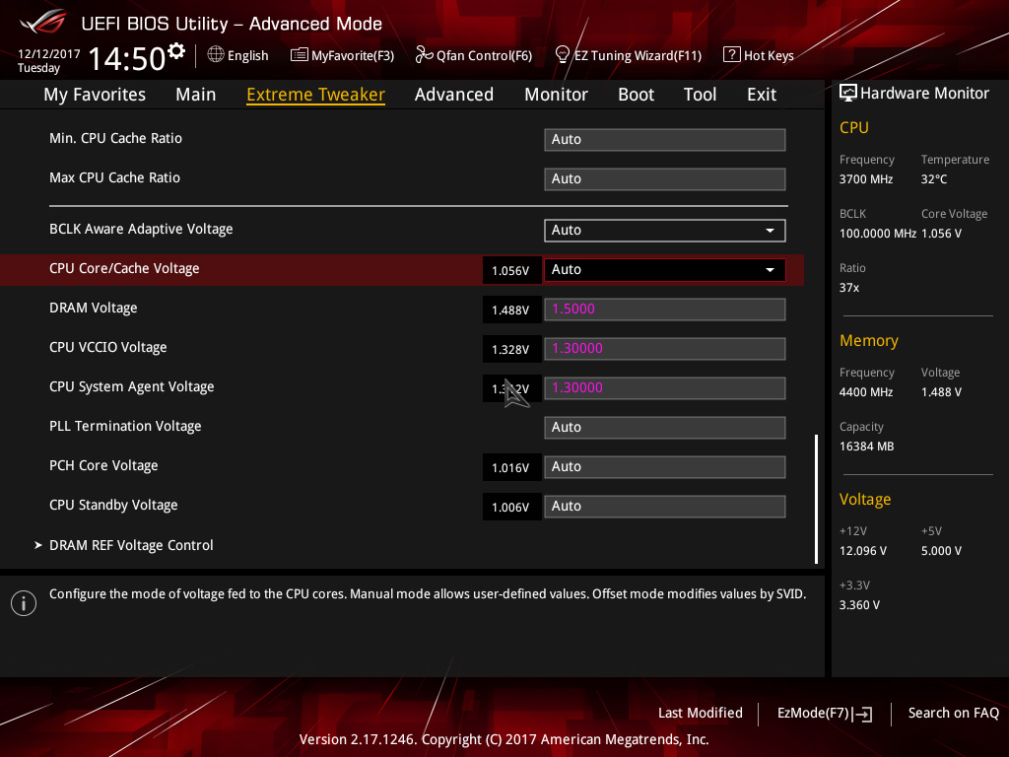Click the 4400 MHz memory frequency value
Screen dimensions: 1009x757
pyautogui.click(x=866, y=392)
